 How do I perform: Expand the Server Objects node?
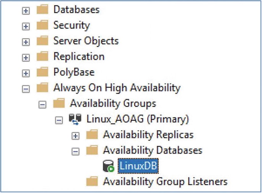26,42
